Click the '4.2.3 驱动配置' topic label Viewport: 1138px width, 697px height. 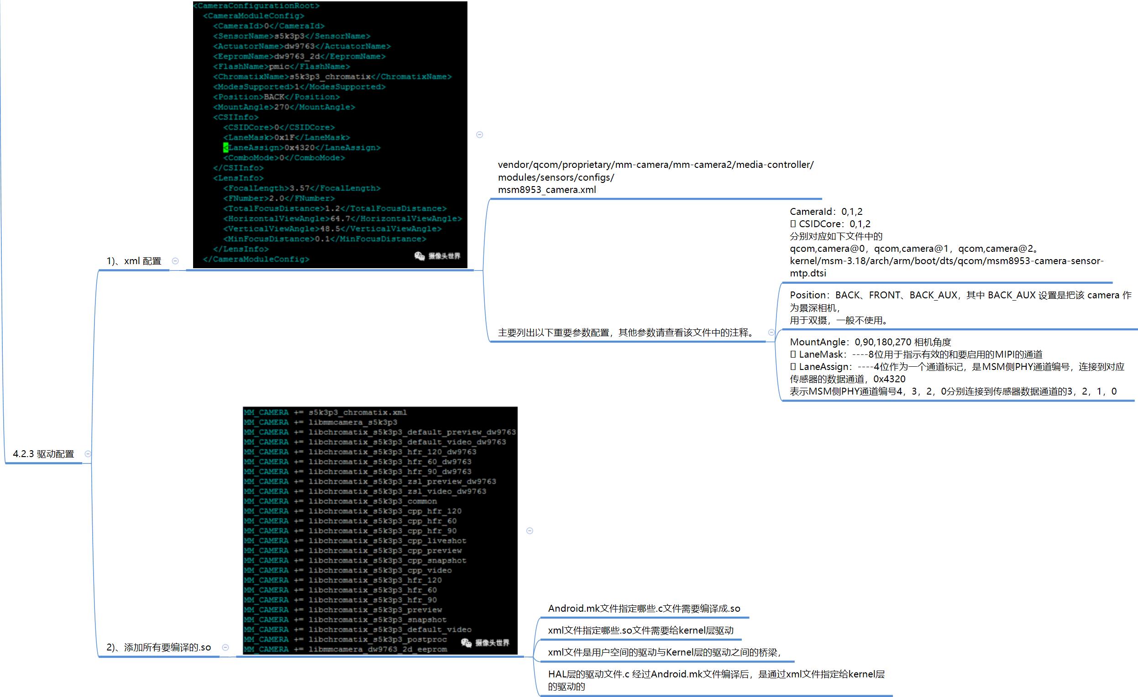pos(43,454)
